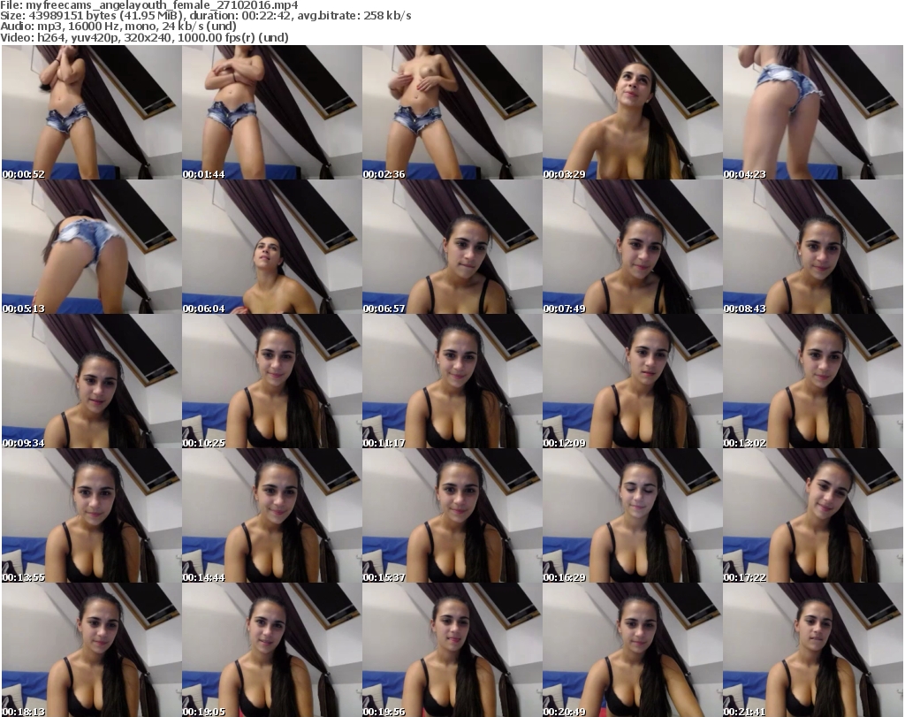Select the thumbnail marked 00:08:43

coord(812,247)
